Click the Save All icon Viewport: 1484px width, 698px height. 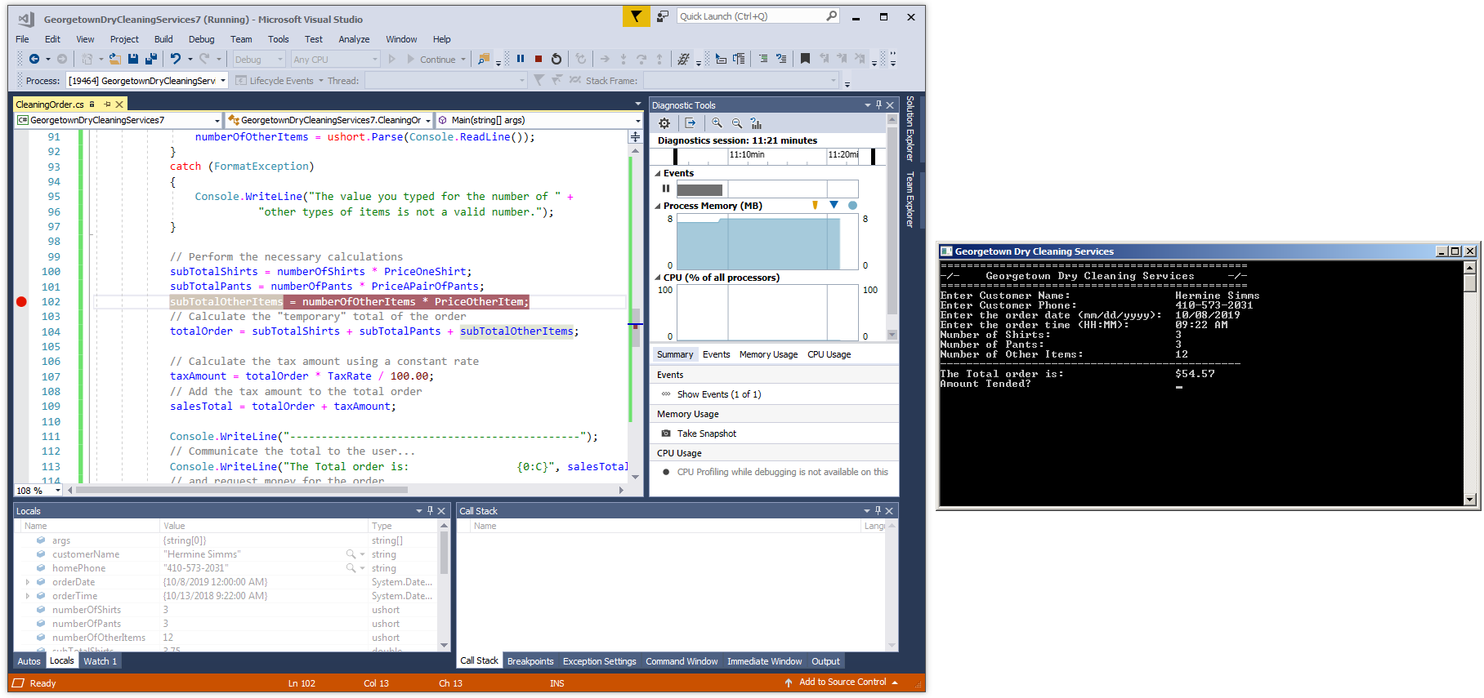point(151,59)
